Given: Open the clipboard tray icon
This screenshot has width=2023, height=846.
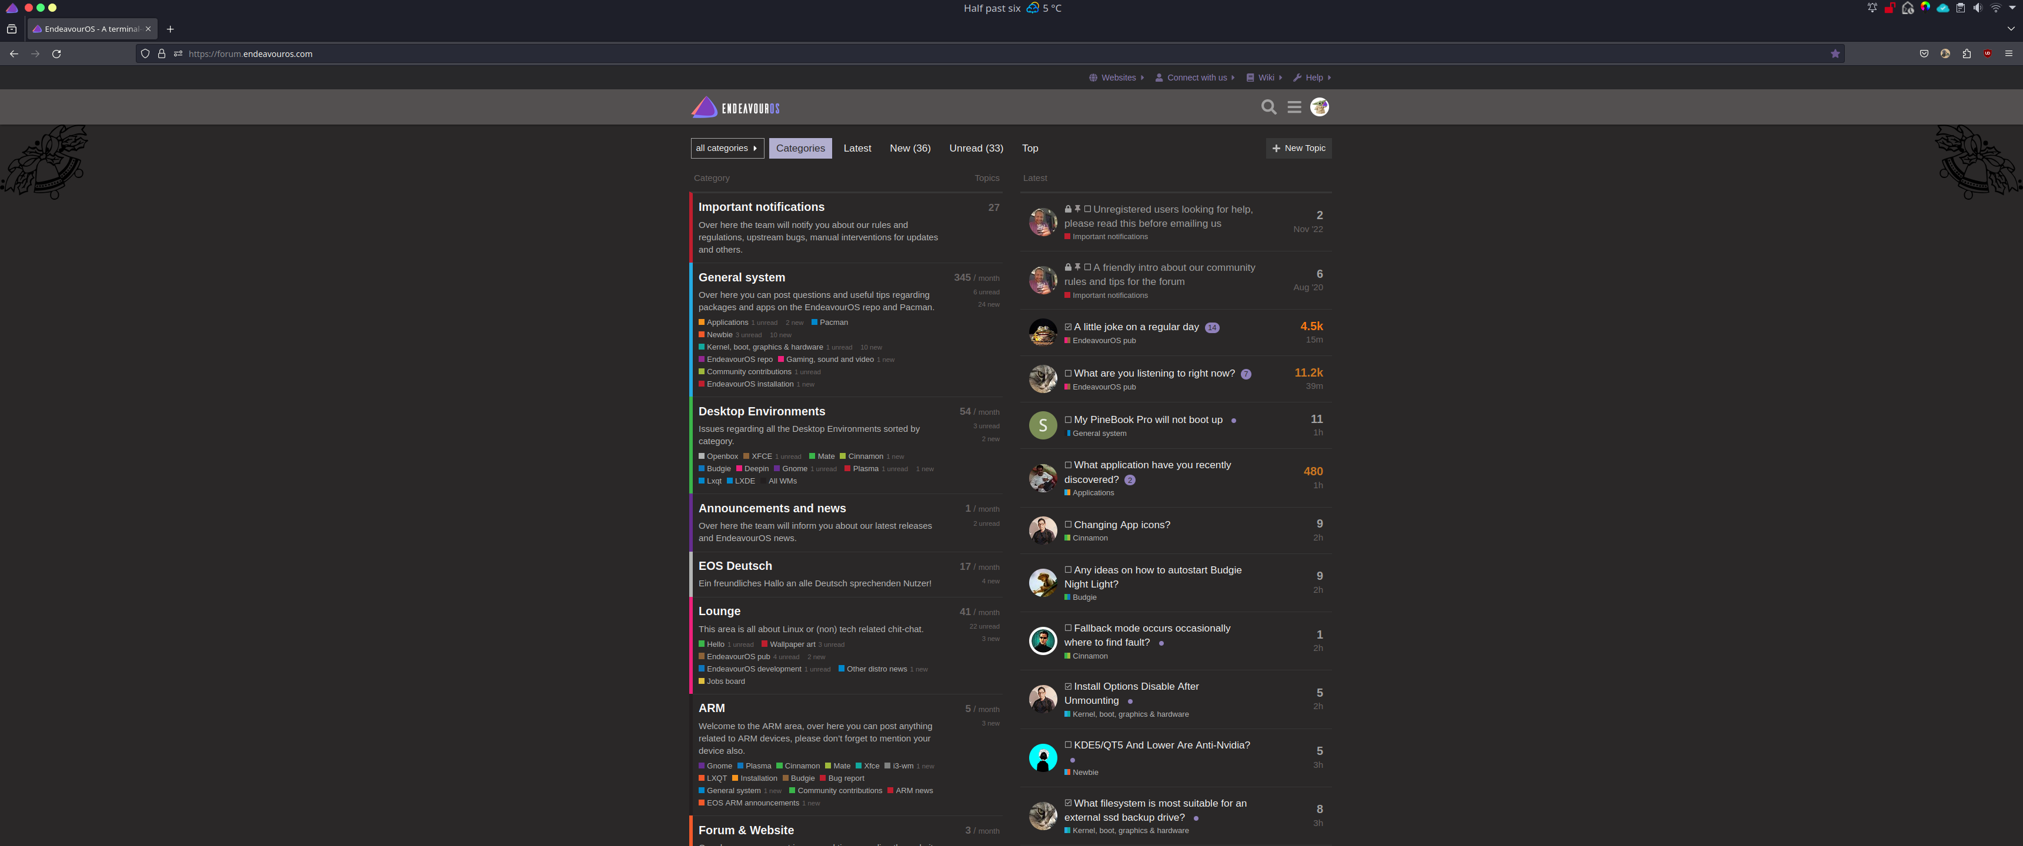Looking at the screenshot, I should (x=1960, y=8).
